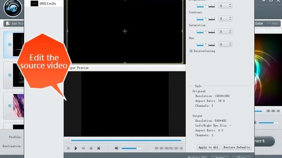Click the Hue value input field
Viewport: 282px width, 158px height.
(x=223, y=44)
